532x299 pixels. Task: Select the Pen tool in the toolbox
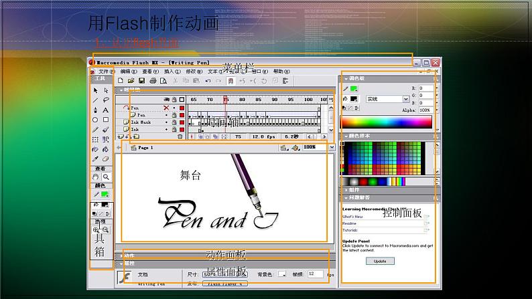[x=95, y=110]
